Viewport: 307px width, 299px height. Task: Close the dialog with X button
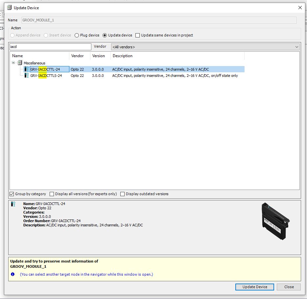click(300, 8)
